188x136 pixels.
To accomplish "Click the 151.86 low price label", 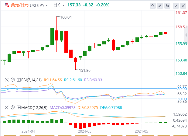I will tap(85, 71).
